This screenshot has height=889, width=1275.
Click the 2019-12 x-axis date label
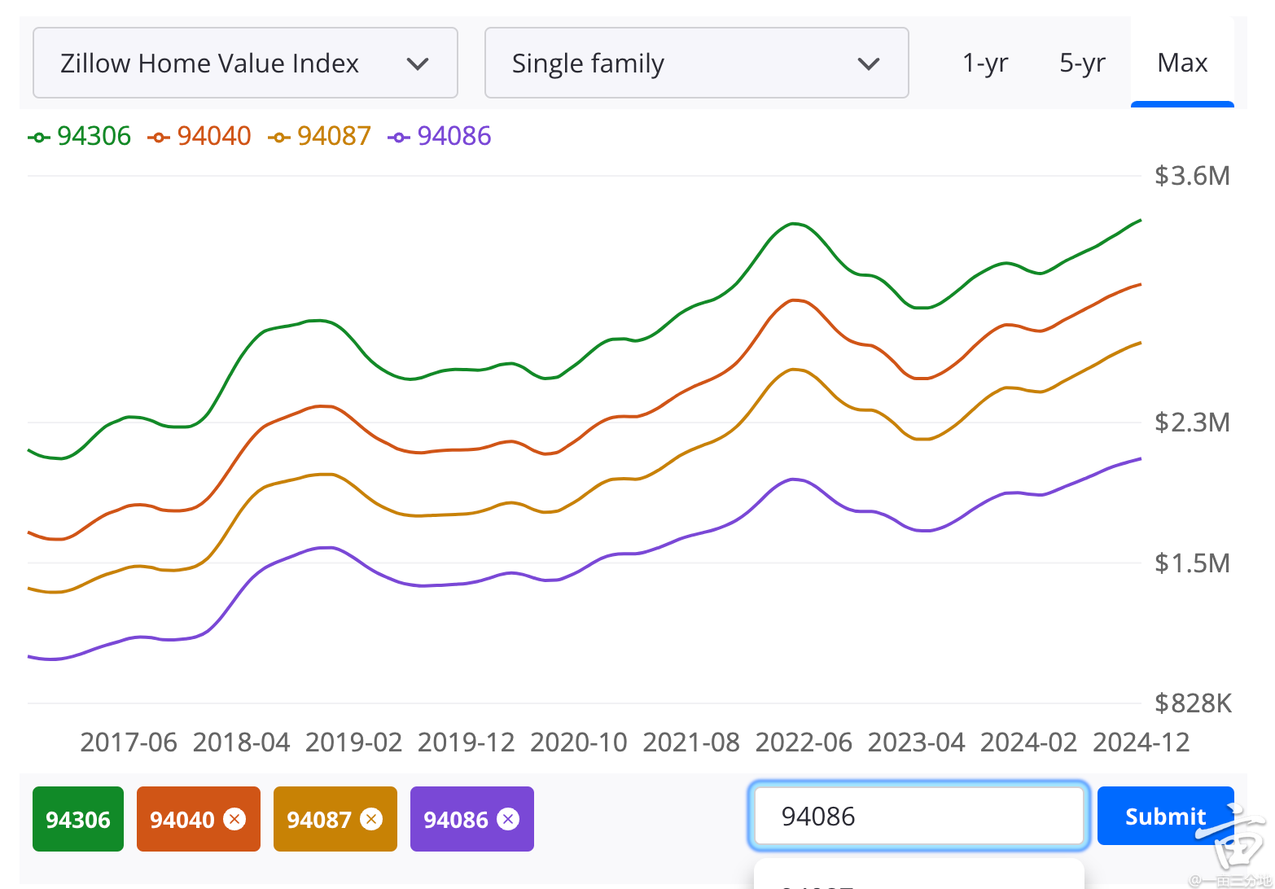click(466, 742)
